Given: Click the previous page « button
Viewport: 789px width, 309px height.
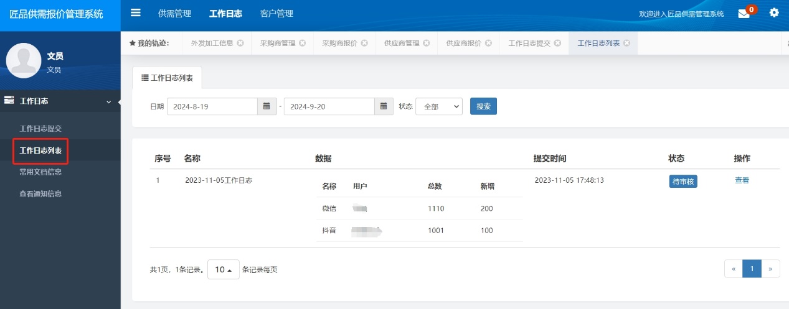Looking at the screenshot, I should click(734, 269).
